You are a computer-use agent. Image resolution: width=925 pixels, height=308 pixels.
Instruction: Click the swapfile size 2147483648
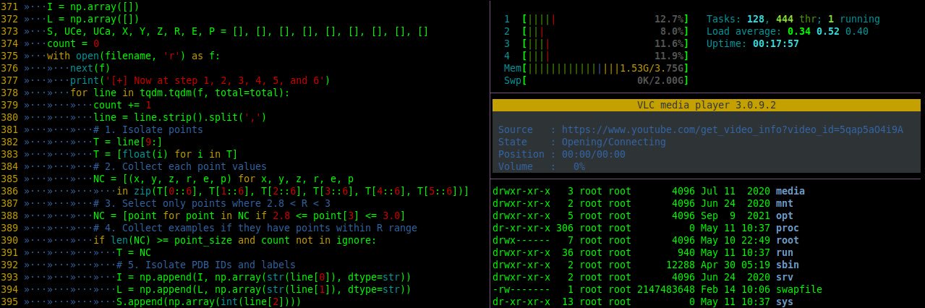pyautogui.click(x=666, y=289)
